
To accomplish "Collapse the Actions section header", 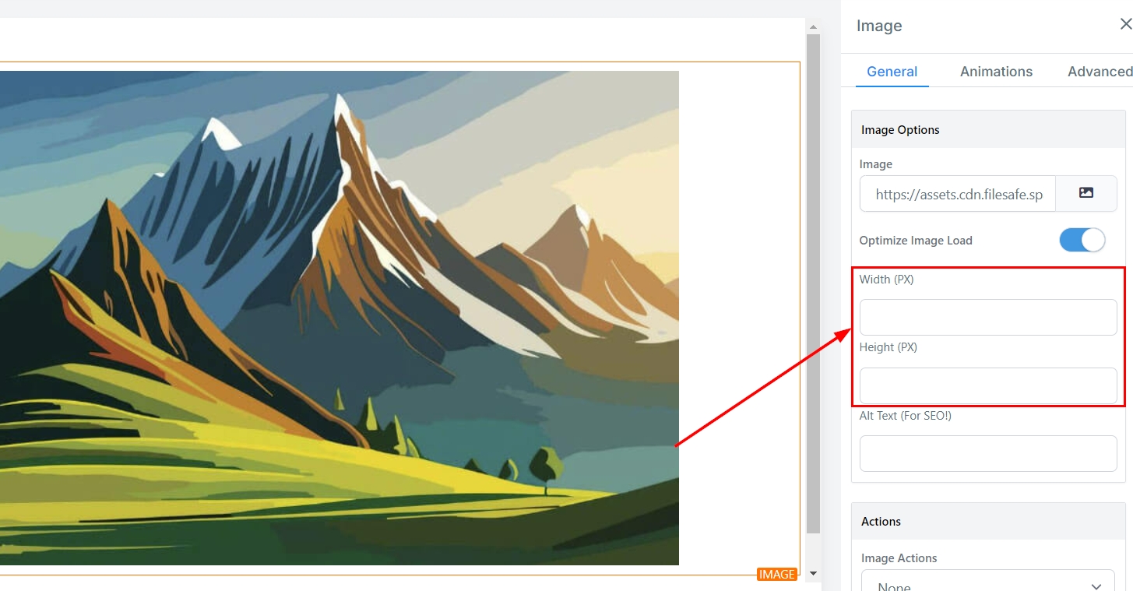I will pos(988,521).
